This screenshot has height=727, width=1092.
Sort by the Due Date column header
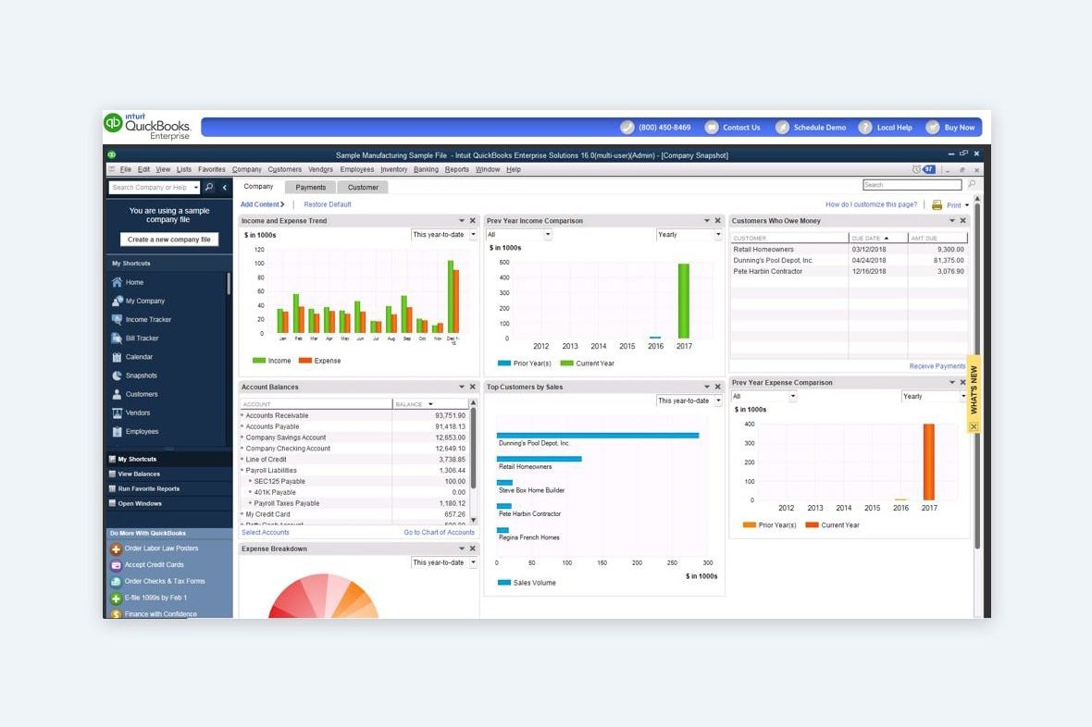coord(877,238)
